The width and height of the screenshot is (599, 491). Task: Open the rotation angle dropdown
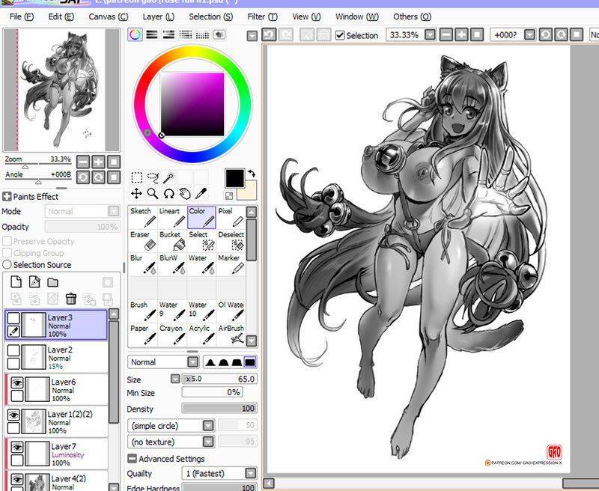[x=529, y=35]
